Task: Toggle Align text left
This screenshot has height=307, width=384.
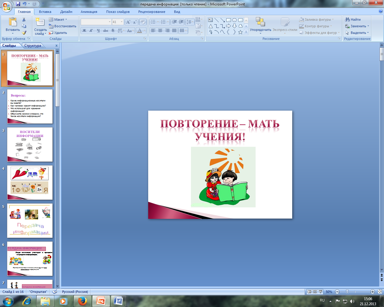Action: (153, 31)
